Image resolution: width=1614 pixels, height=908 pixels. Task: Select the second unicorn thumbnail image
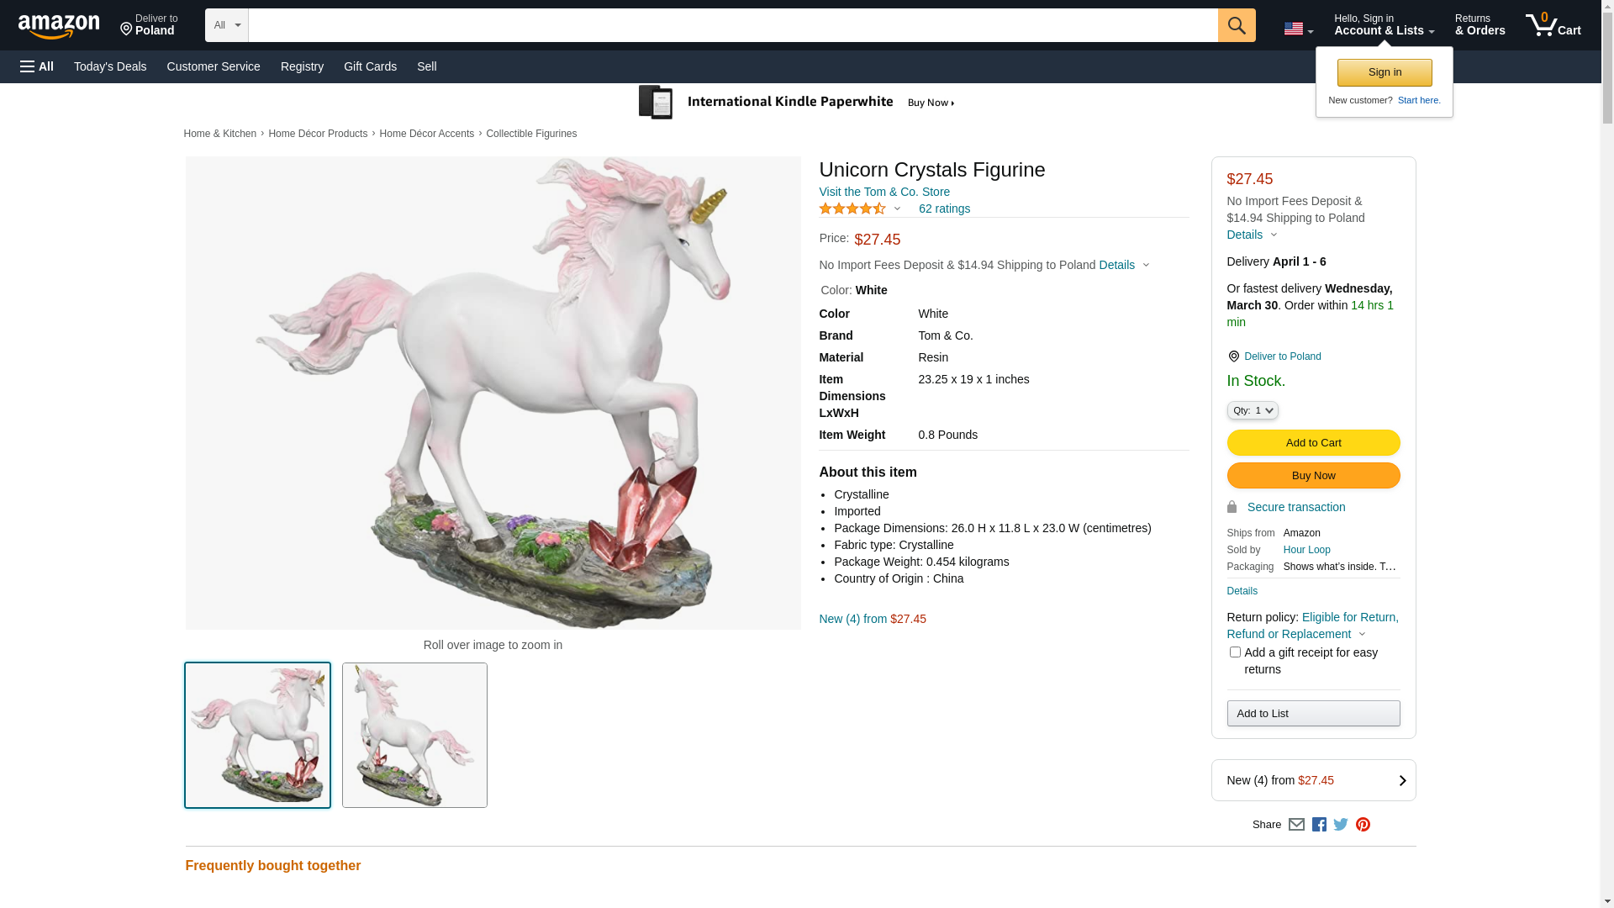click(414, 736)
